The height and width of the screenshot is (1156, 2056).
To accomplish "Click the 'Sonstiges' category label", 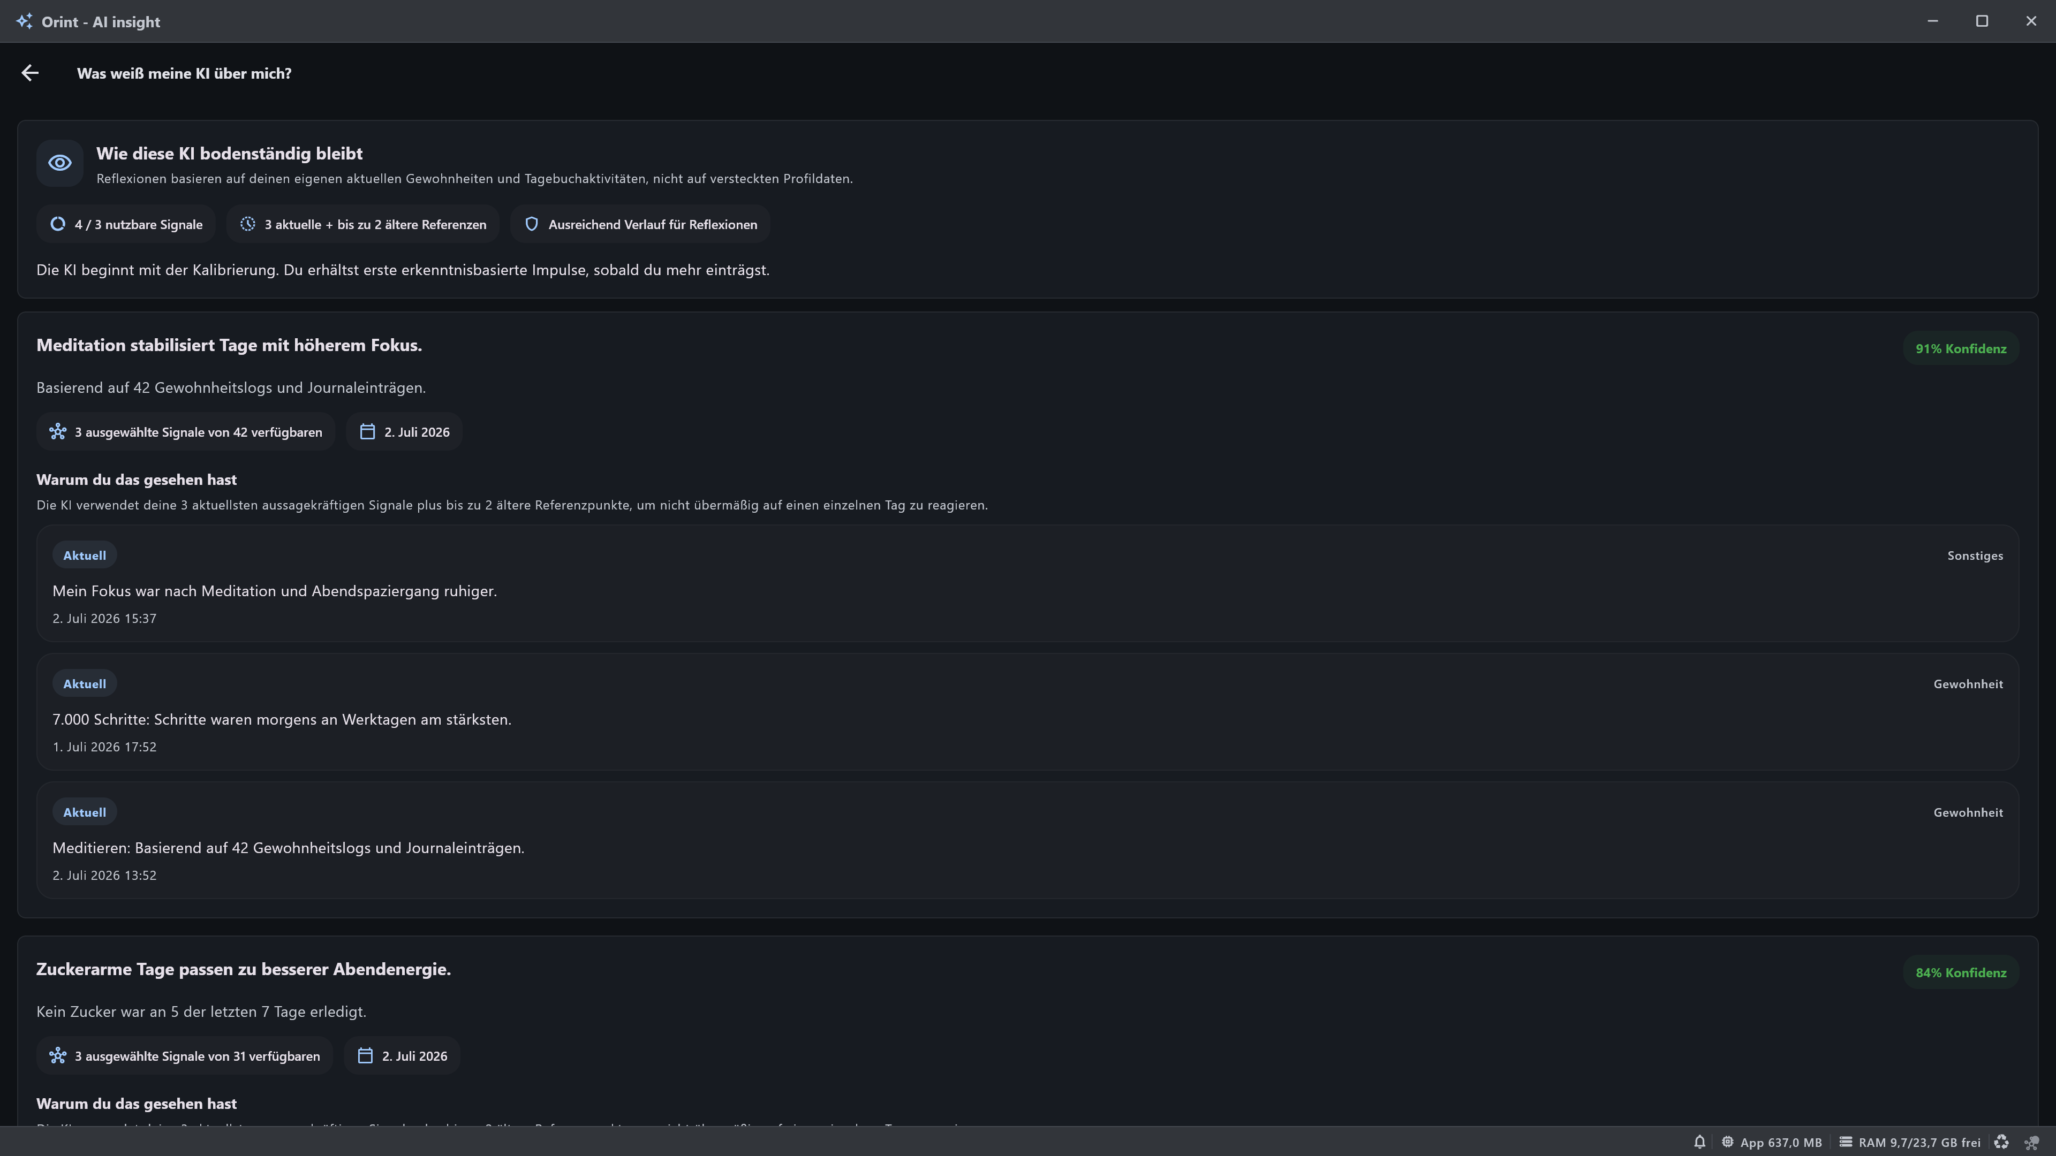I will (1975, 556).
